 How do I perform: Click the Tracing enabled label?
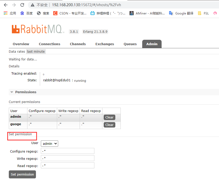[x=24, y=74]
